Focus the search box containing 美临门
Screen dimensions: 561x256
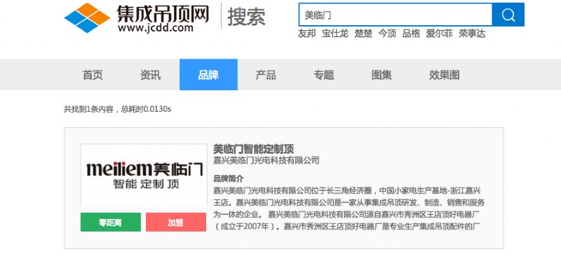click(396, 15)
